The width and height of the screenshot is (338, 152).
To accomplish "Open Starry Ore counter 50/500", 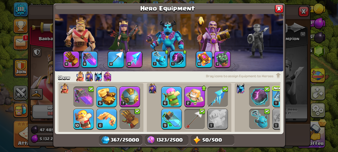I will point(212,140).
